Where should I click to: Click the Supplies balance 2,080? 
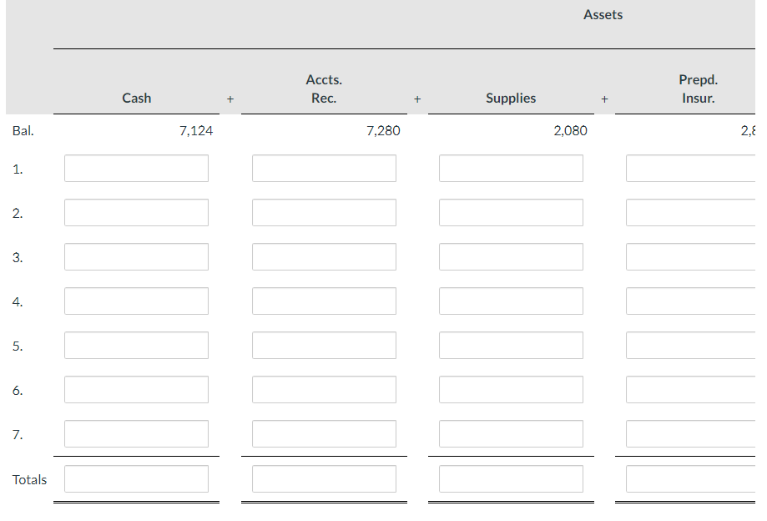point(570,130)
